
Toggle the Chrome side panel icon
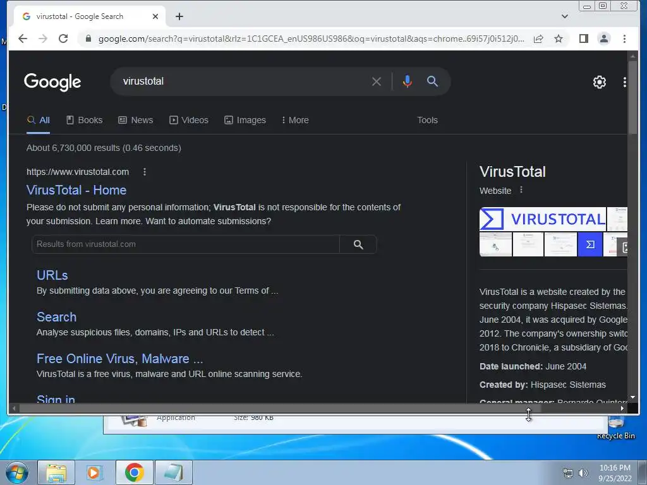point(583,39)
